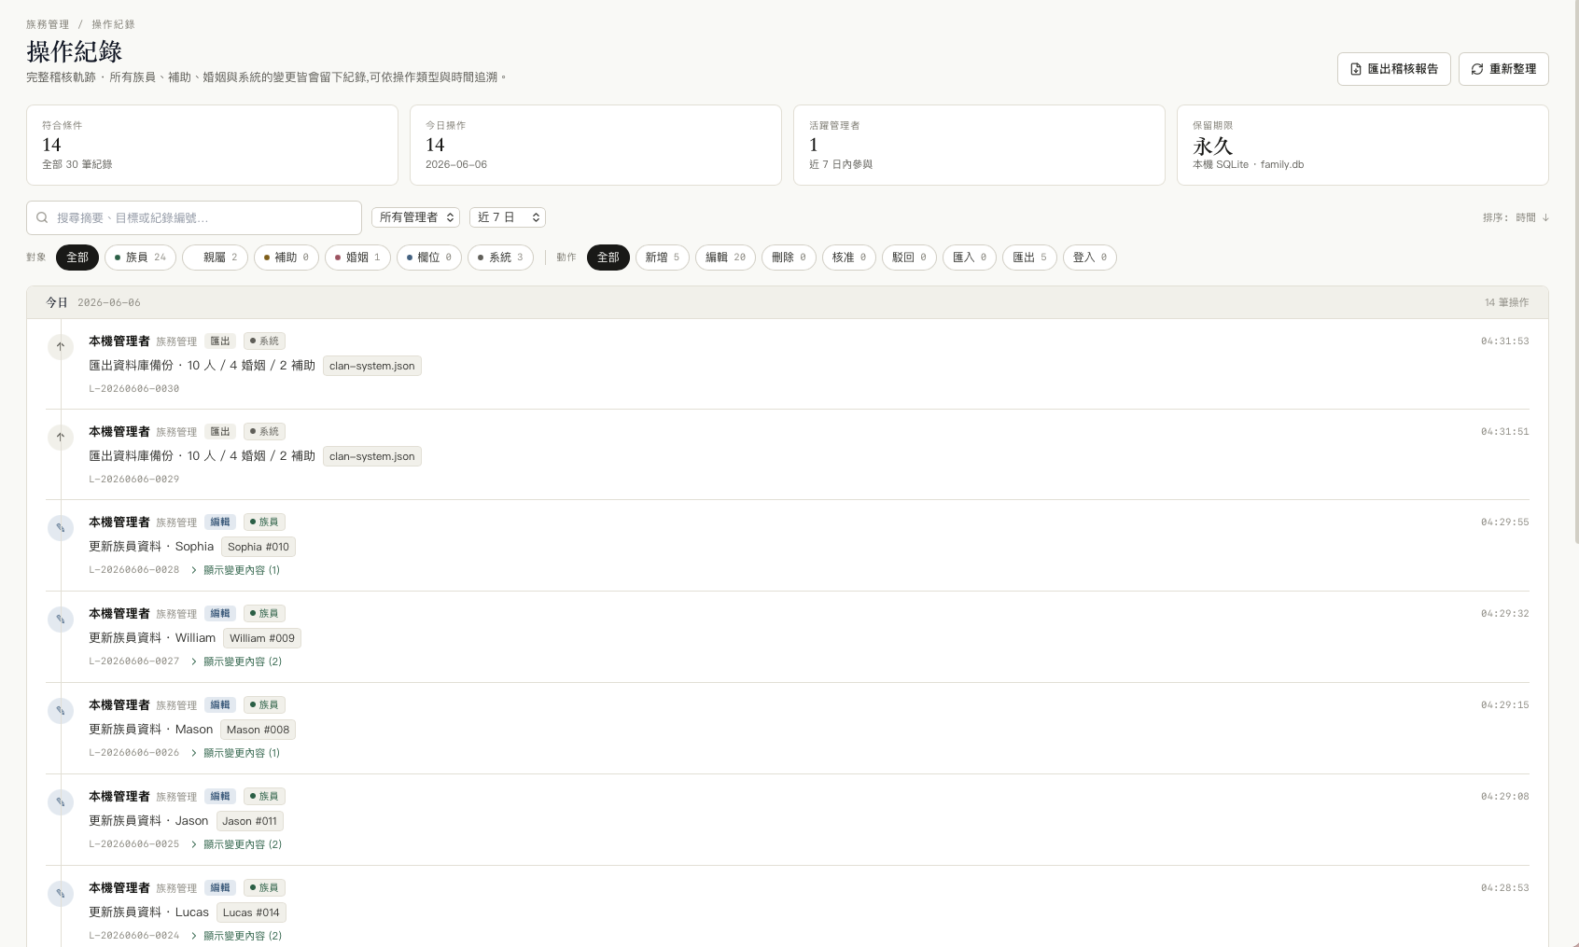1579x947 pixels.
Task: Click the 系統 badge on log L-20260606-0030
Action: click(x=264, y=341)
